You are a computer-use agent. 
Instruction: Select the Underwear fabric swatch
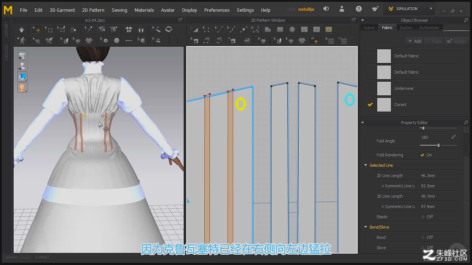point(384,88)
